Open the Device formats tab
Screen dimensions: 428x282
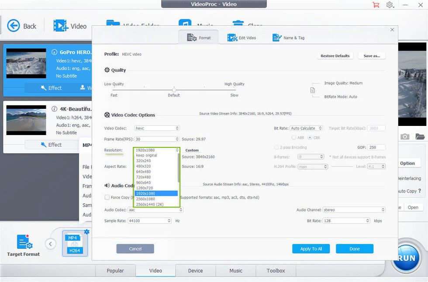coord(196,271)
